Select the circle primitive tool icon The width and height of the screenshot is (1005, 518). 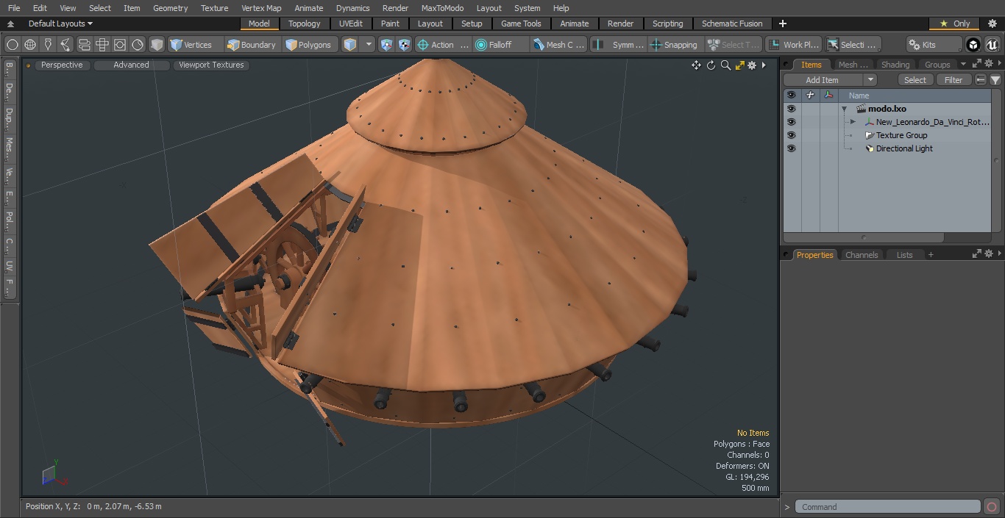coord(13,45)
